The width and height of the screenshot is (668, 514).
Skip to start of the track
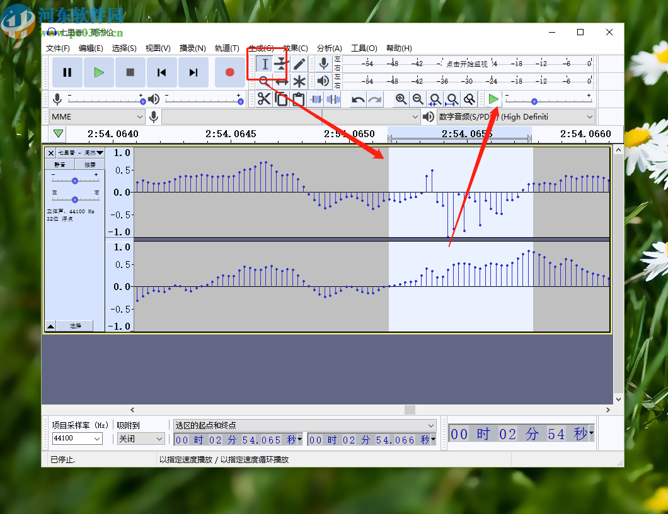(x=162, y=72)
